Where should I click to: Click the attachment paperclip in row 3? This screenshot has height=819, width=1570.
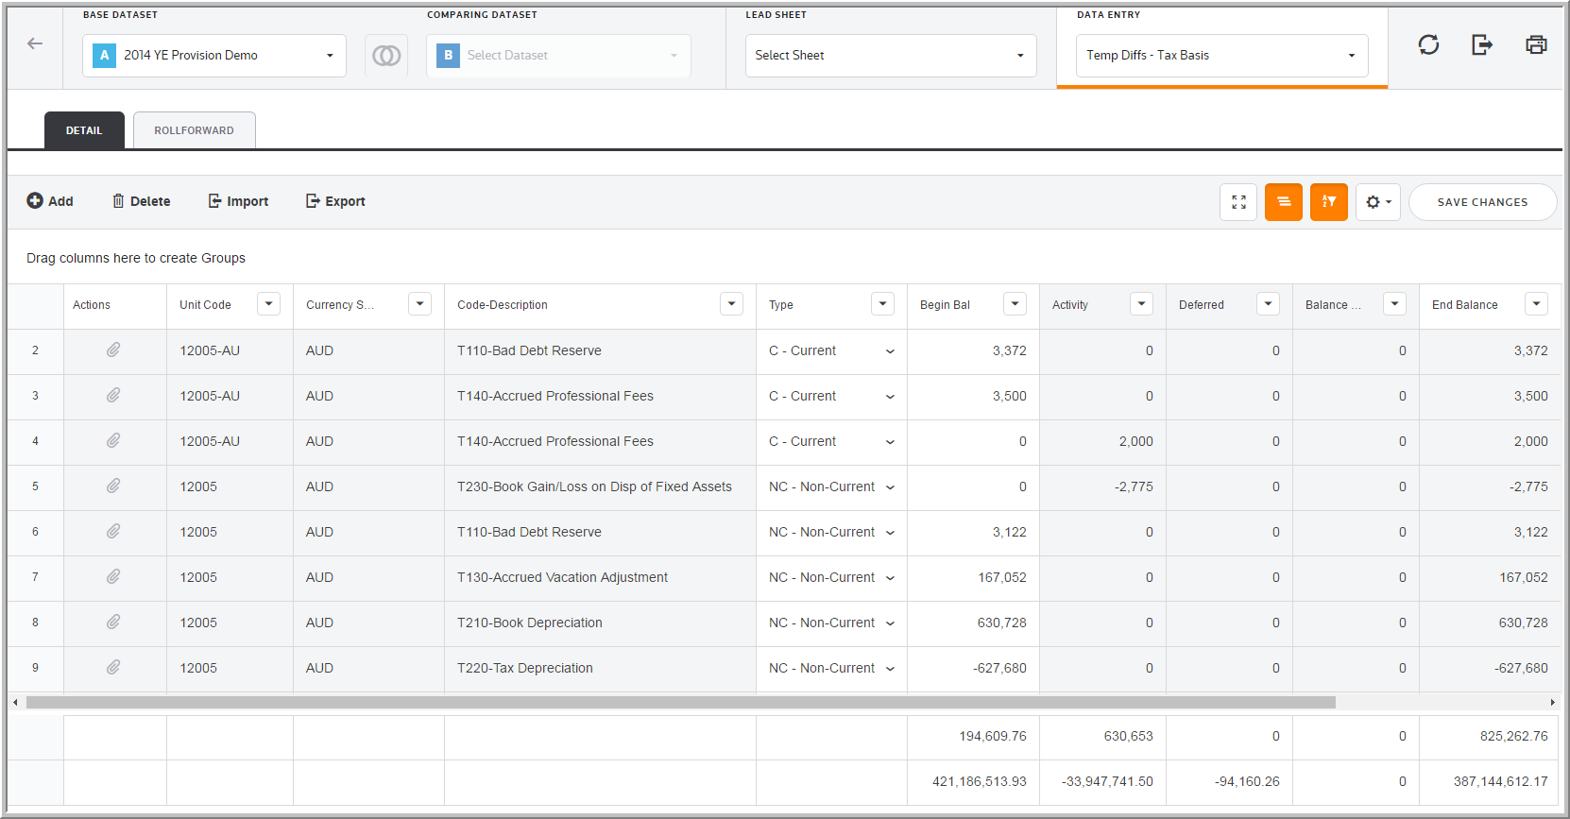tap(113, 396)
